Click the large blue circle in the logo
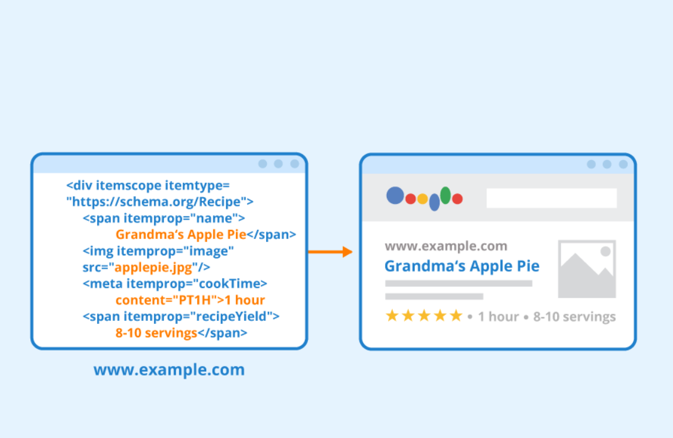The width and height of the screenshot is (673, 438). click(395, 195)
